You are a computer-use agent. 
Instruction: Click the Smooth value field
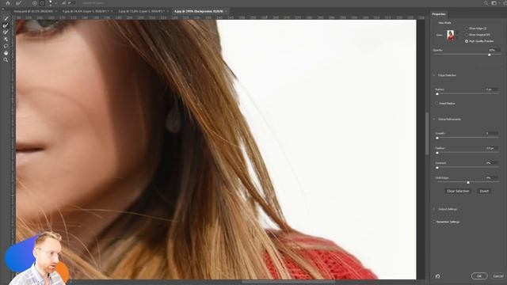click(x=491, y=133)
